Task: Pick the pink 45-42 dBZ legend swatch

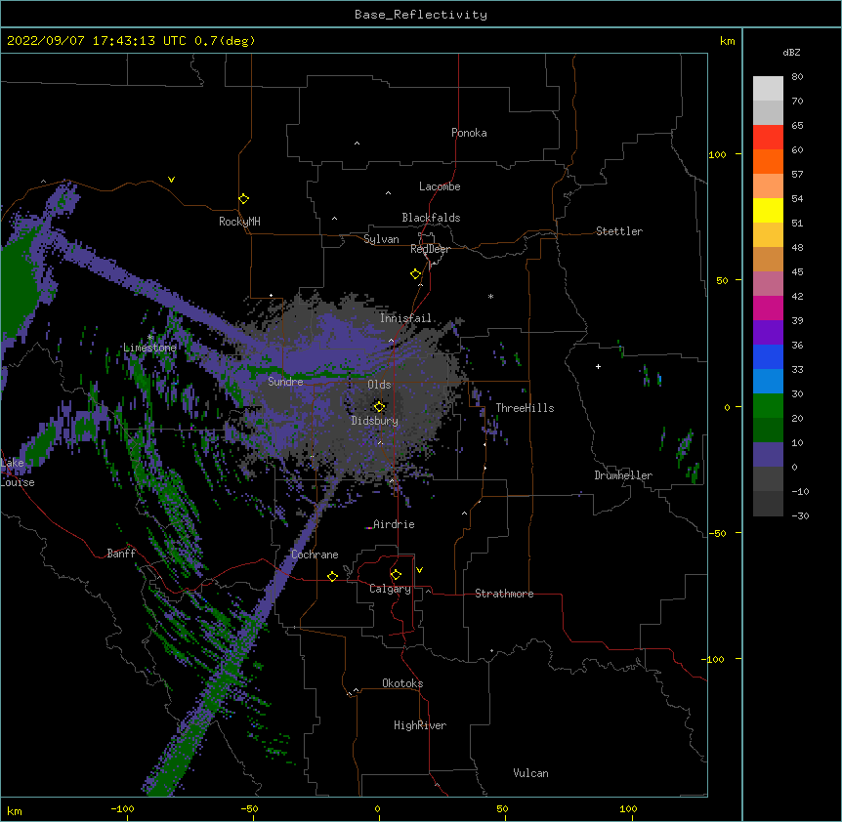Action: [x=768, y=284]
